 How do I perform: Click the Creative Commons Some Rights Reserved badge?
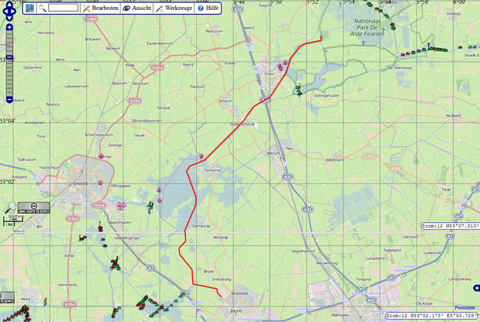click(x=33, y=208)
